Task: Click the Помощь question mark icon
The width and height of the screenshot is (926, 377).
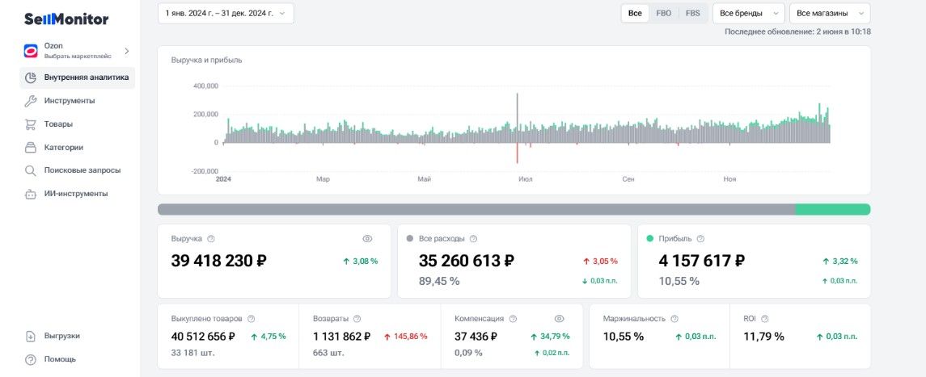Action: tap(30, 359)
